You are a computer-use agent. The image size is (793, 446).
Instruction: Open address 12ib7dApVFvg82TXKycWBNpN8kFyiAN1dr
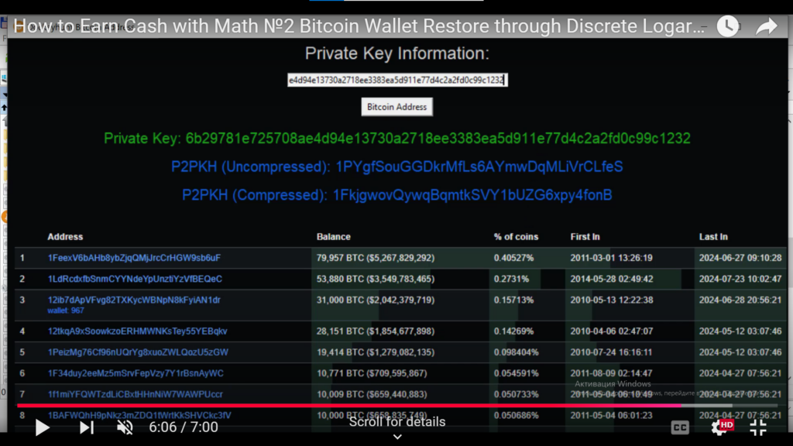coord(134,300)
